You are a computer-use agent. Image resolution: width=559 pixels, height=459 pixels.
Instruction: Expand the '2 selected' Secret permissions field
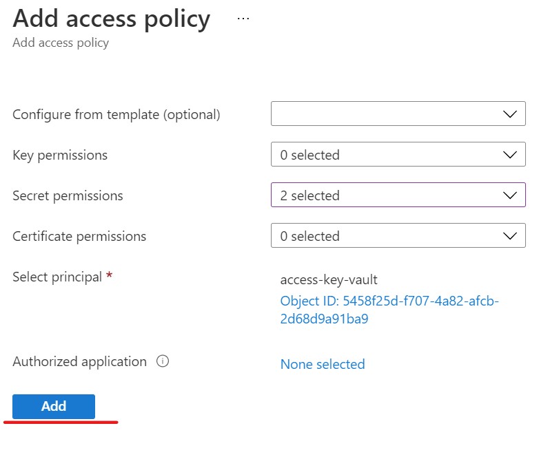[386, 195]
